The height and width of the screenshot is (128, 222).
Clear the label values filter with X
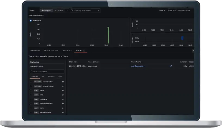[x=98, y=11]
